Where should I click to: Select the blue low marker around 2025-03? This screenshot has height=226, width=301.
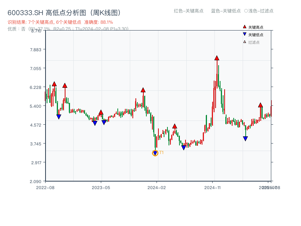(x=245, y=138)
